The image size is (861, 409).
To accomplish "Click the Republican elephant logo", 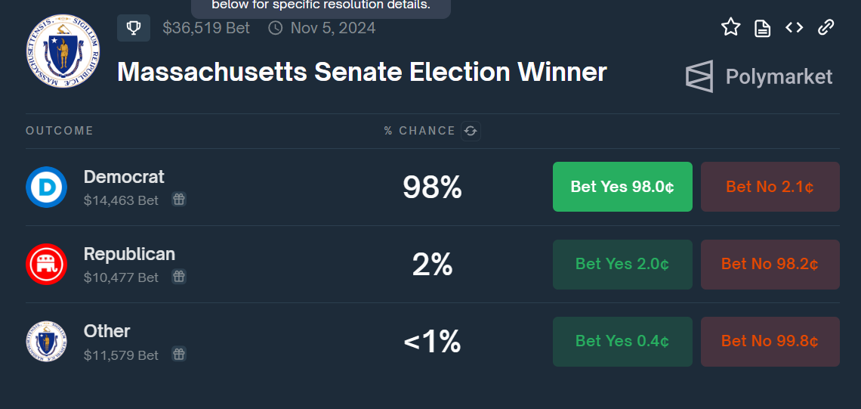I will click(x=47, y=264).
